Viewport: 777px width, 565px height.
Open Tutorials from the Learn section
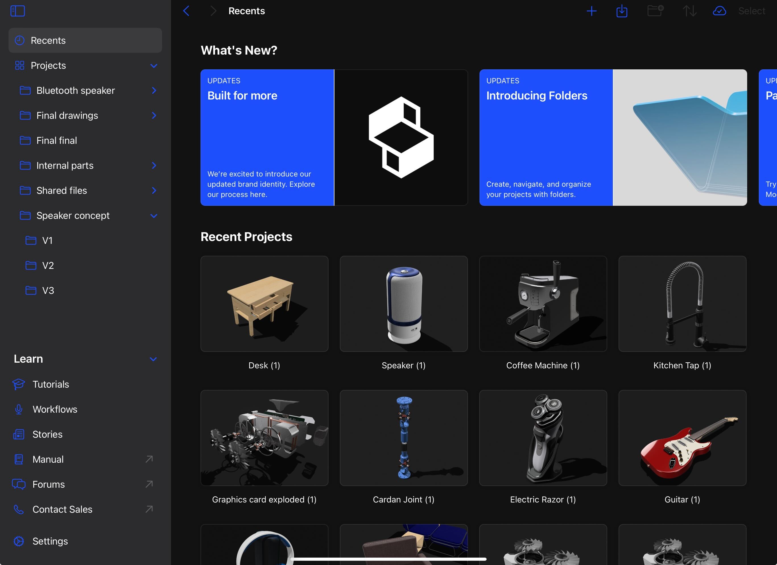click(51, 384)
